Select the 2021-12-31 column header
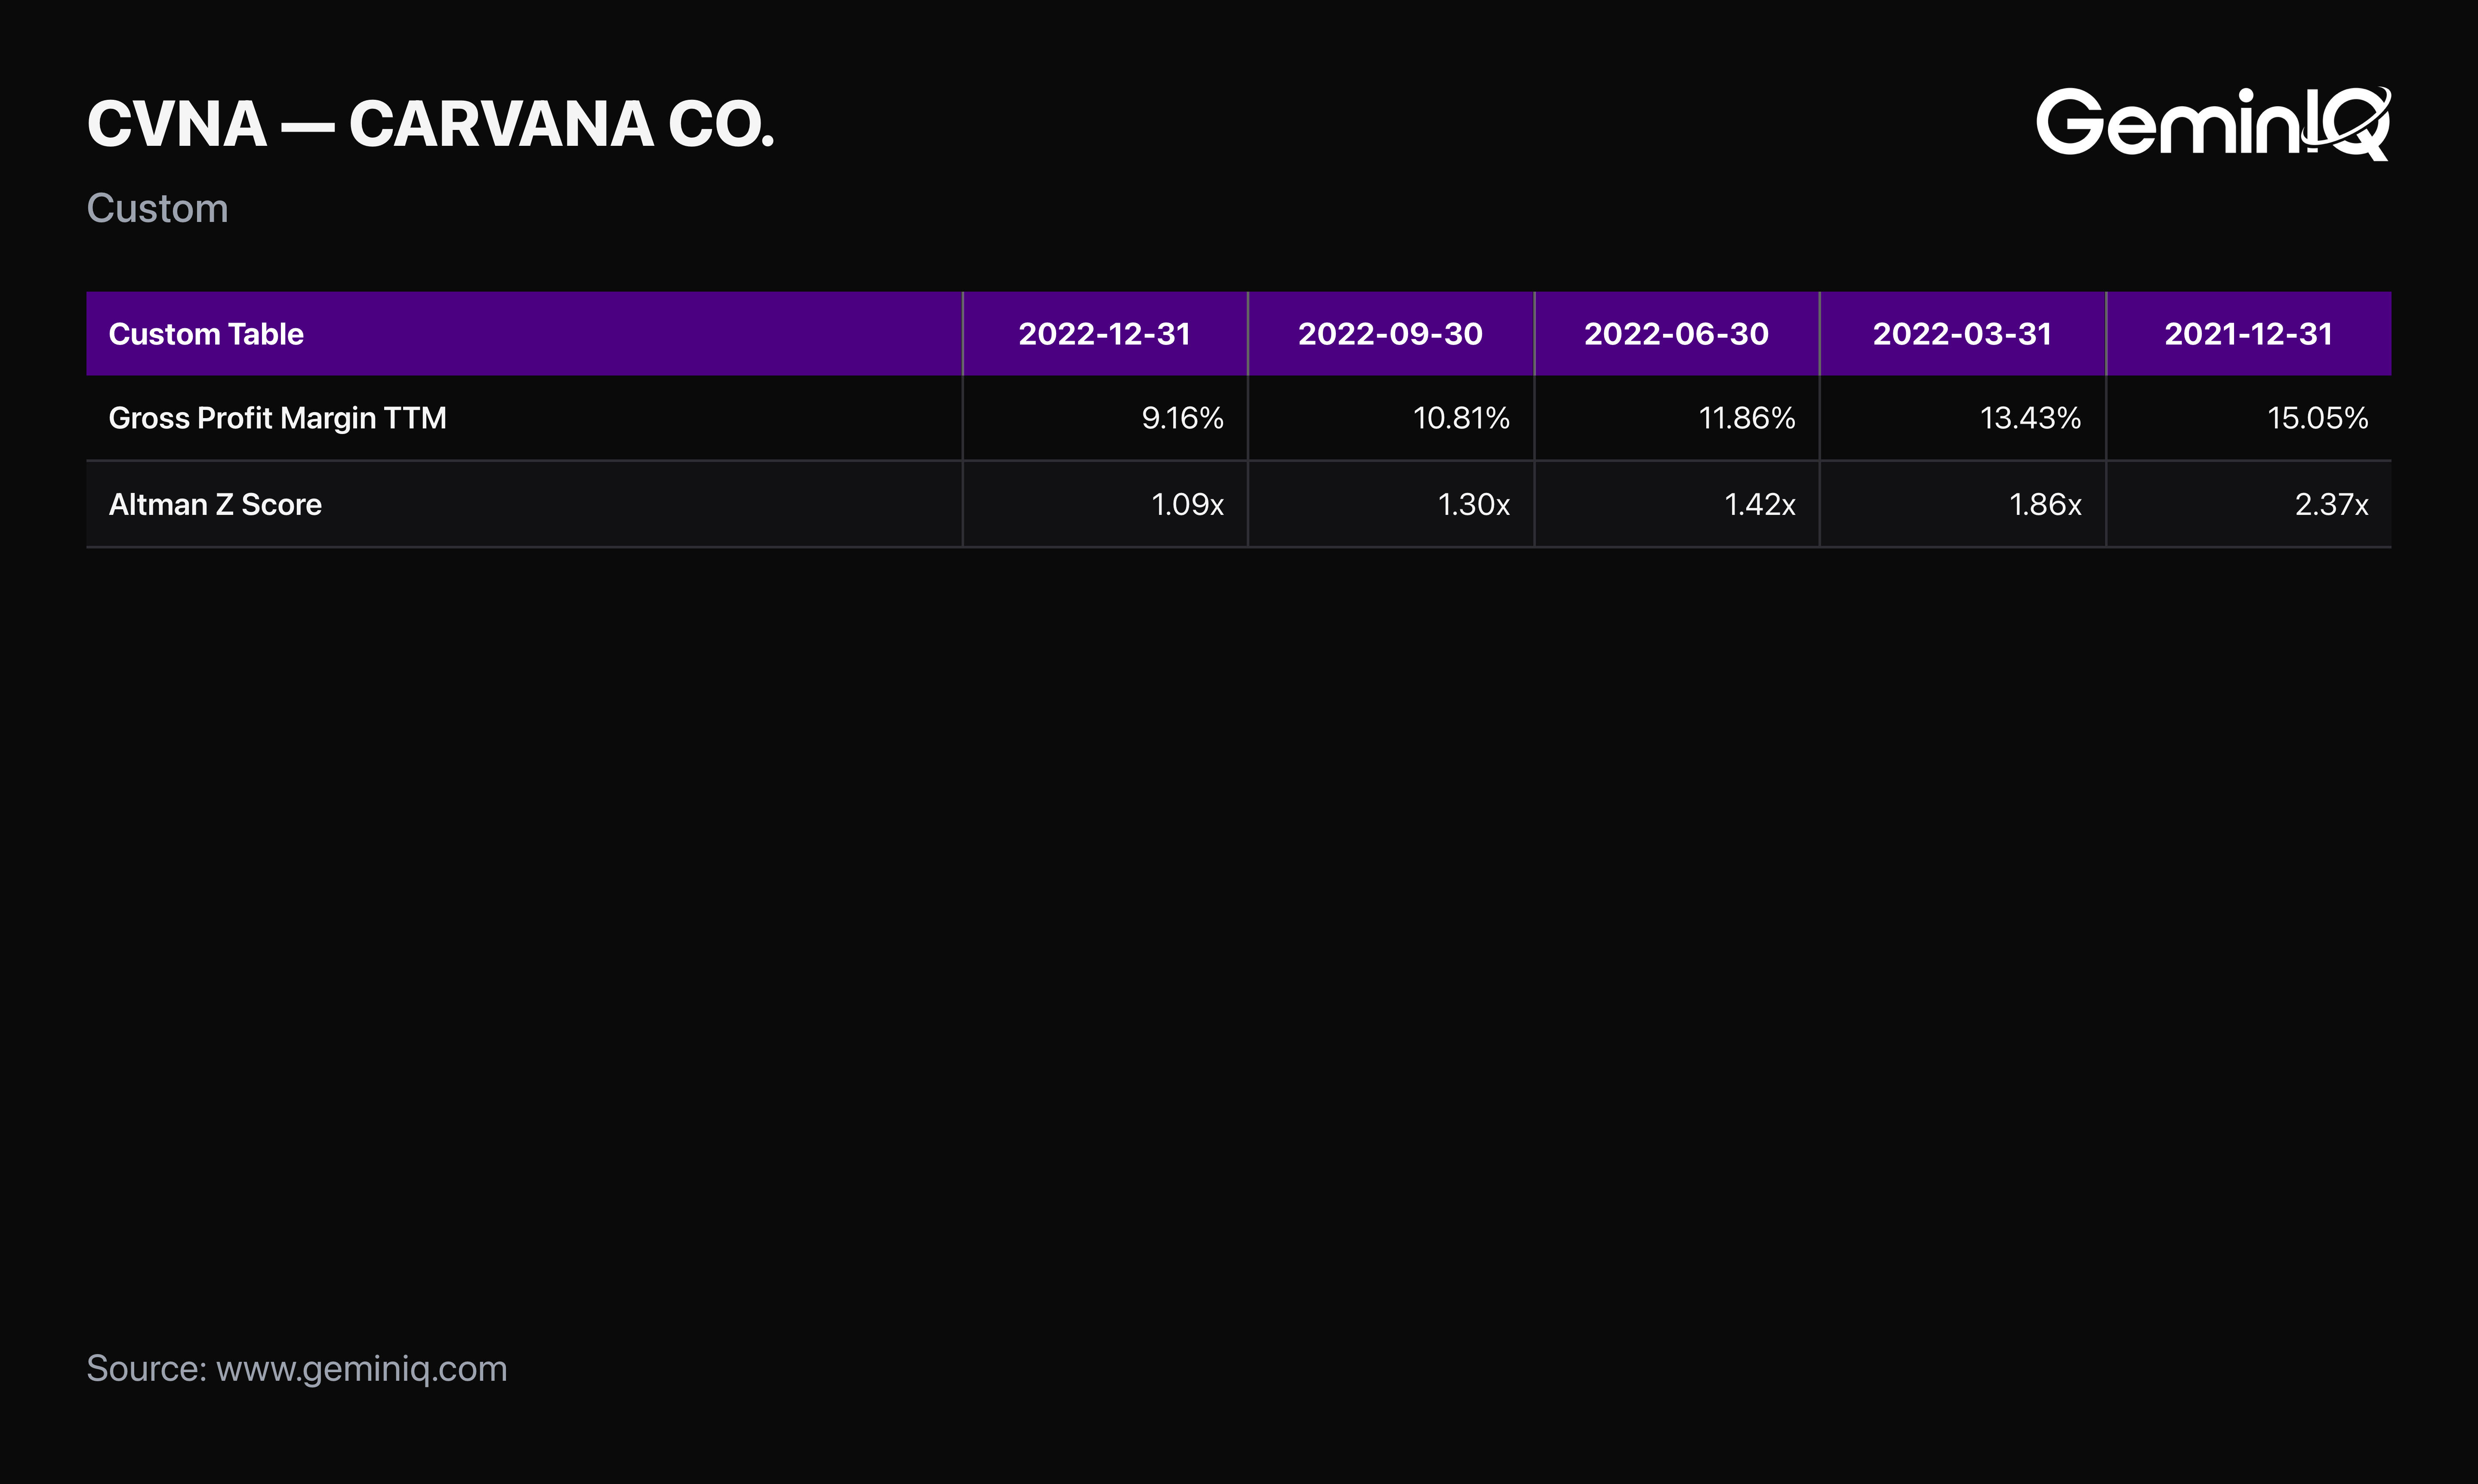2478x1484 pixels. [2249, 334]
